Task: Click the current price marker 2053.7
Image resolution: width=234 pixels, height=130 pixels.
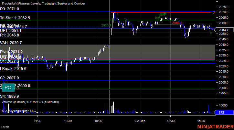Action: tap(224, 30)
